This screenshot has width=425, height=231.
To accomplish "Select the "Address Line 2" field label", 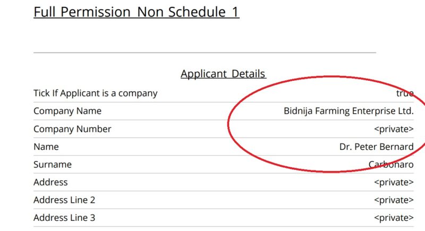I will coord(64,200).
